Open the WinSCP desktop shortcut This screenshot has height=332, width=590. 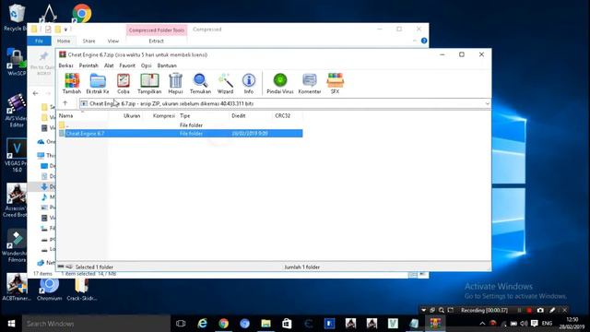tap(17, 62)
